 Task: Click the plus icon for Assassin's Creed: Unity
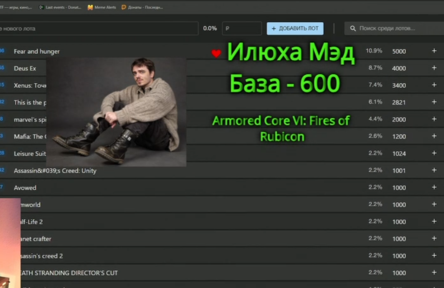point(434,170)
